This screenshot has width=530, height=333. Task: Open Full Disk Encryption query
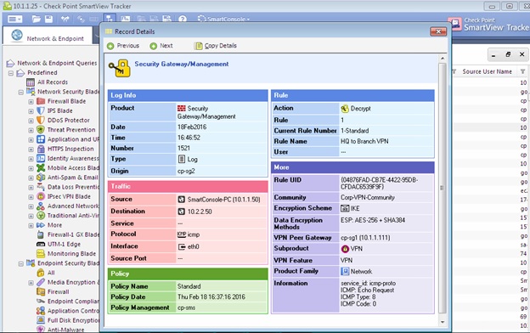[73, 320]
